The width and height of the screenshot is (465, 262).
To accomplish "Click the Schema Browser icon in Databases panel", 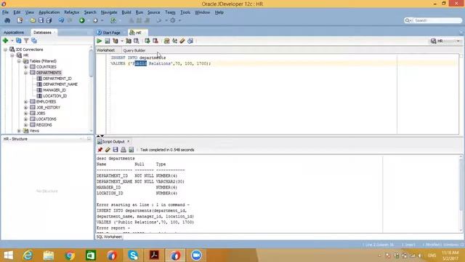I will tap(34, 41).
